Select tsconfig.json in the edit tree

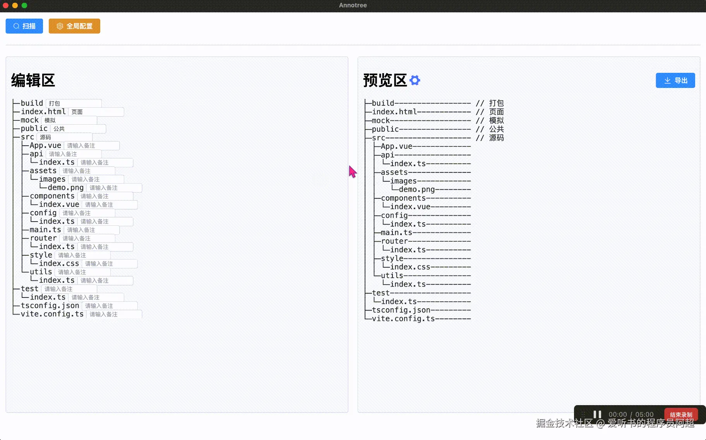click(x=50, y=306)
